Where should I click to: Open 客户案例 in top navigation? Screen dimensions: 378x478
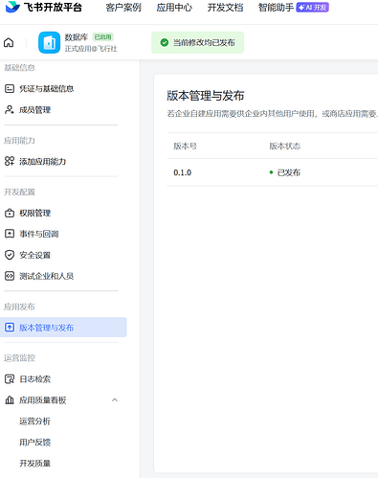123,8
